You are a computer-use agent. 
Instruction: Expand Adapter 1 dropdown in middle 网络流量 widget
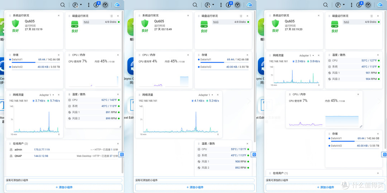point(206,95)
